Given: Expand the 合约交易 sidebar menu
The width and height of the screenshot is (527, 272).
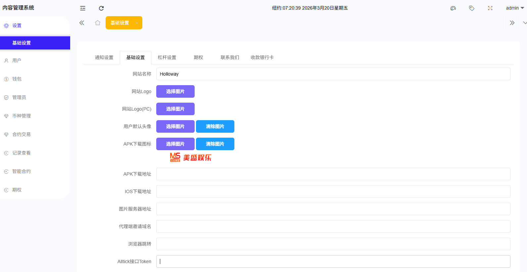Looking at the screenshot, I should point(22,134).
